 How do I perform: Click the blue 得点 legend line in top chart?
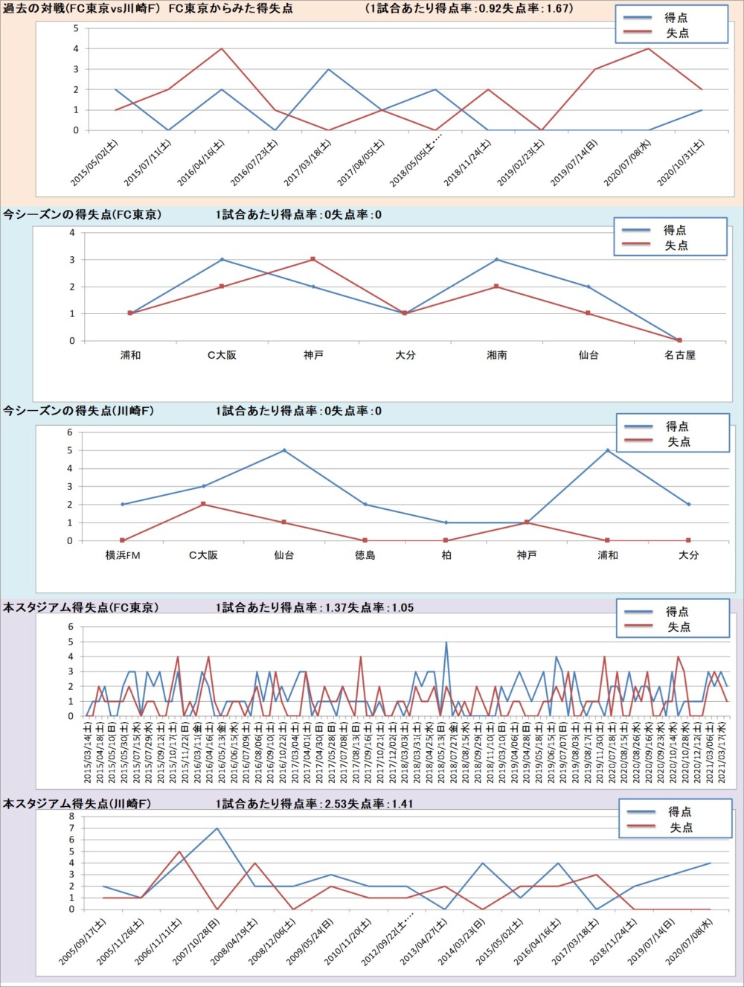click(x=640, y=17)
